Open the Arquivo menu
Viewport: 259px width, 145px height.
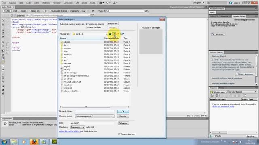pyautogui.click(x=13, y=3)
